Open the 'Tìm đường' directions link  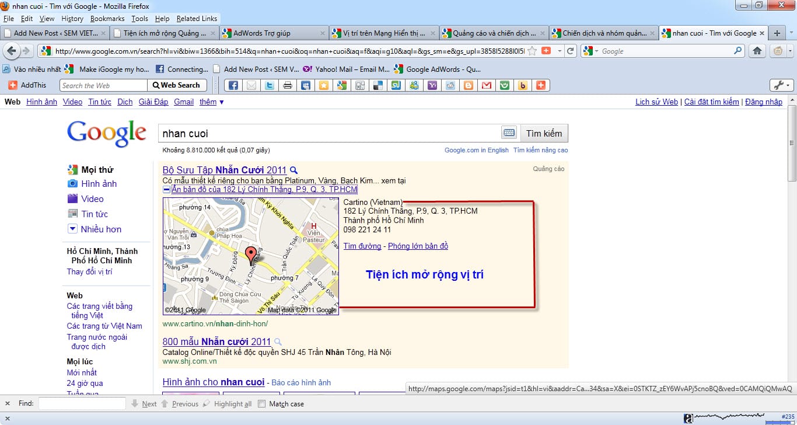[x=362, y=246]
